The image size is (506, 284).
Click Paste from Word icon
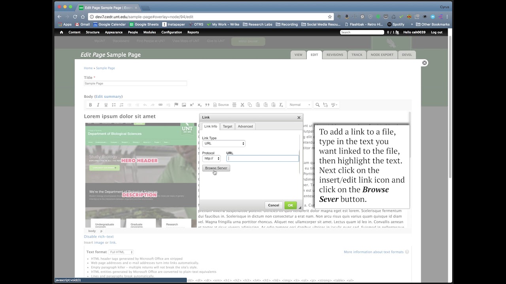click(273, 105)
